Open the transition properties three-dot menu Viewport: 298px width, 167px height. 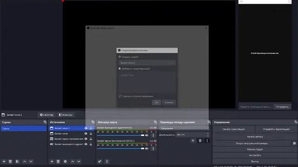coord(207,141)
